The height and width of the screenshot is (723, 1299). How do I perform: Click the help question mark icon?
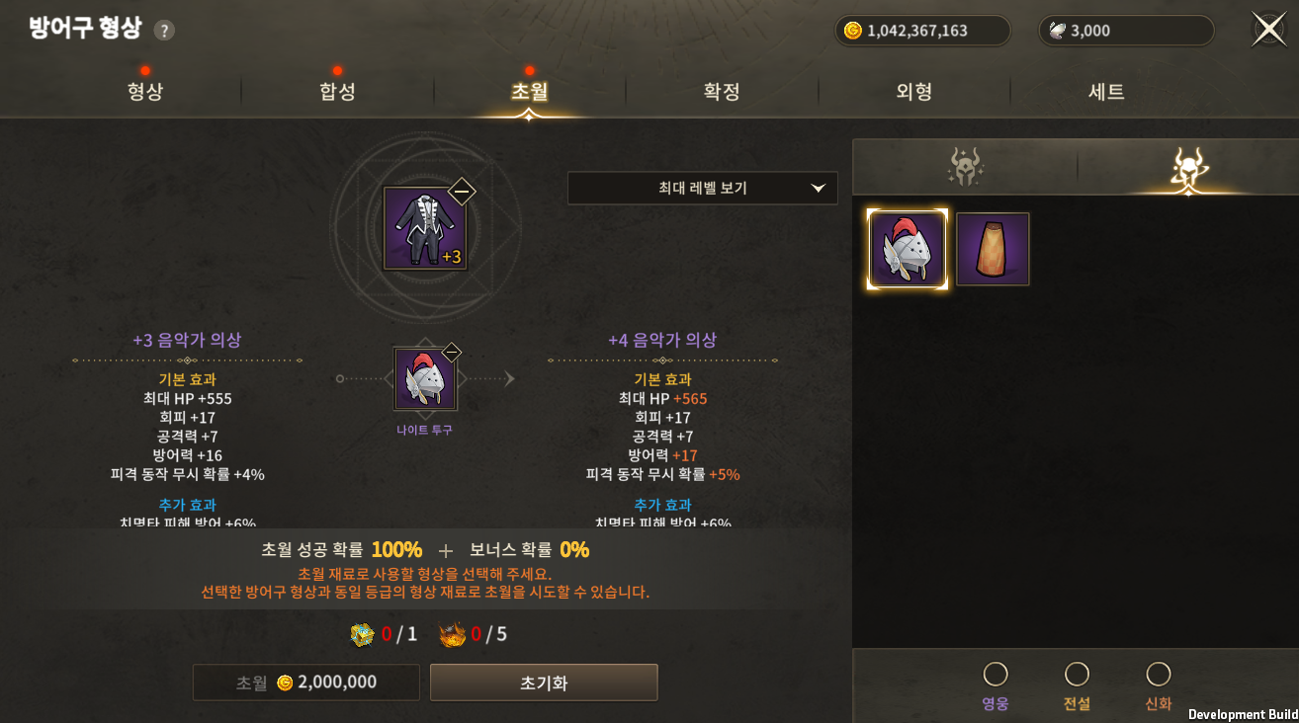(164, 31)
